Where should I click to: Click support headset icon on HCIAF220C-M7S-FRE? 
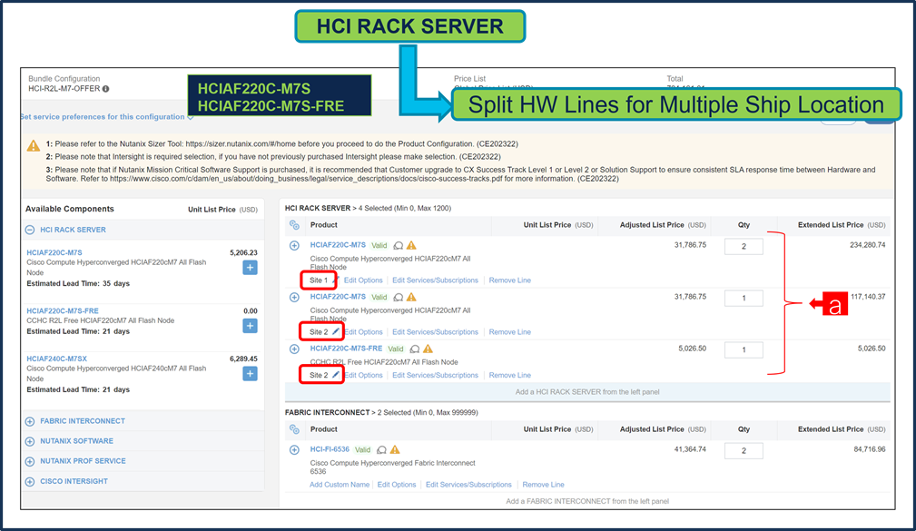415,349
